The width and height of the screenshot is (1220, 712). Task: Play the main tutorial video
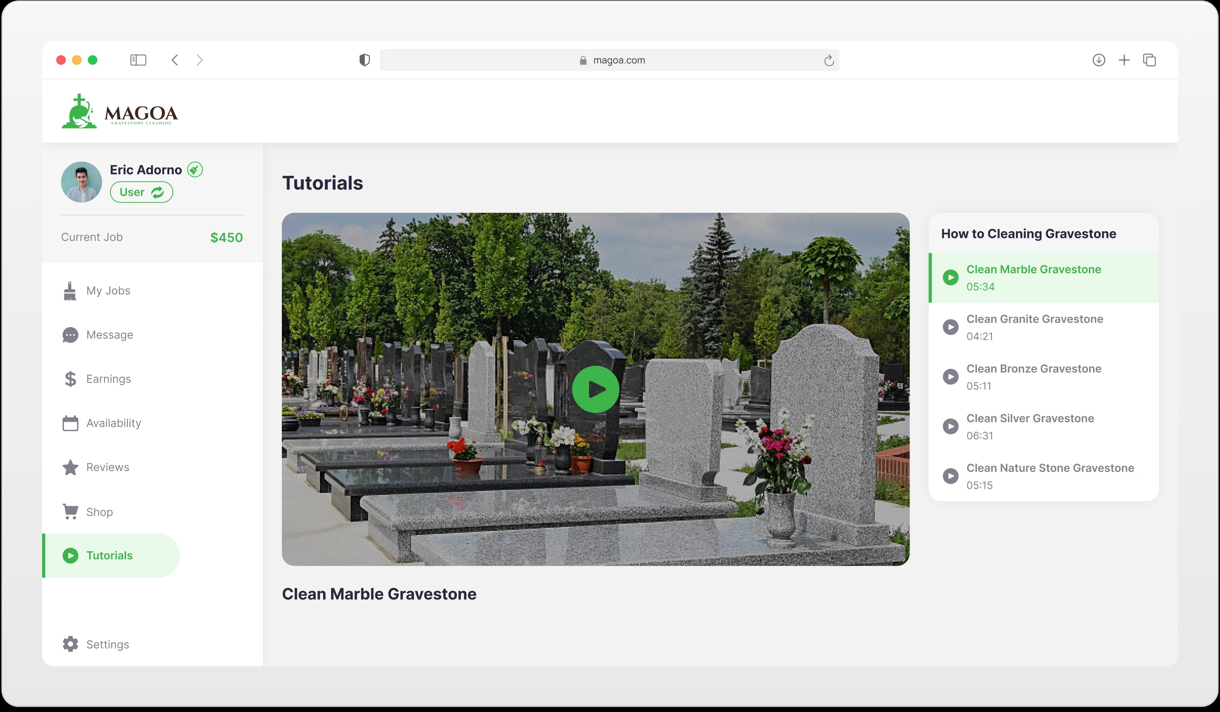tap(595, 389)
